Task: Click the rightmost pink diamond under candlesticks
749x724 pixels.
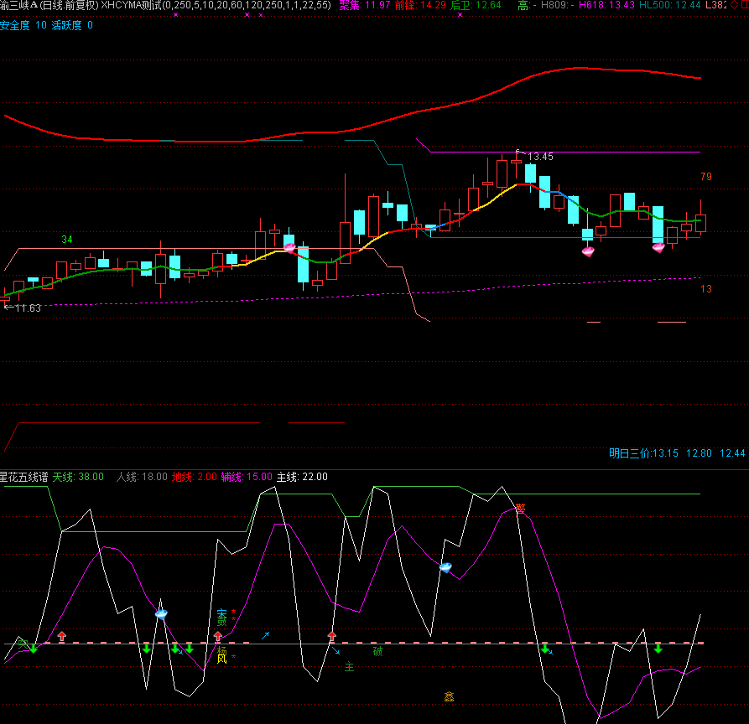Action: click(658, 247)
